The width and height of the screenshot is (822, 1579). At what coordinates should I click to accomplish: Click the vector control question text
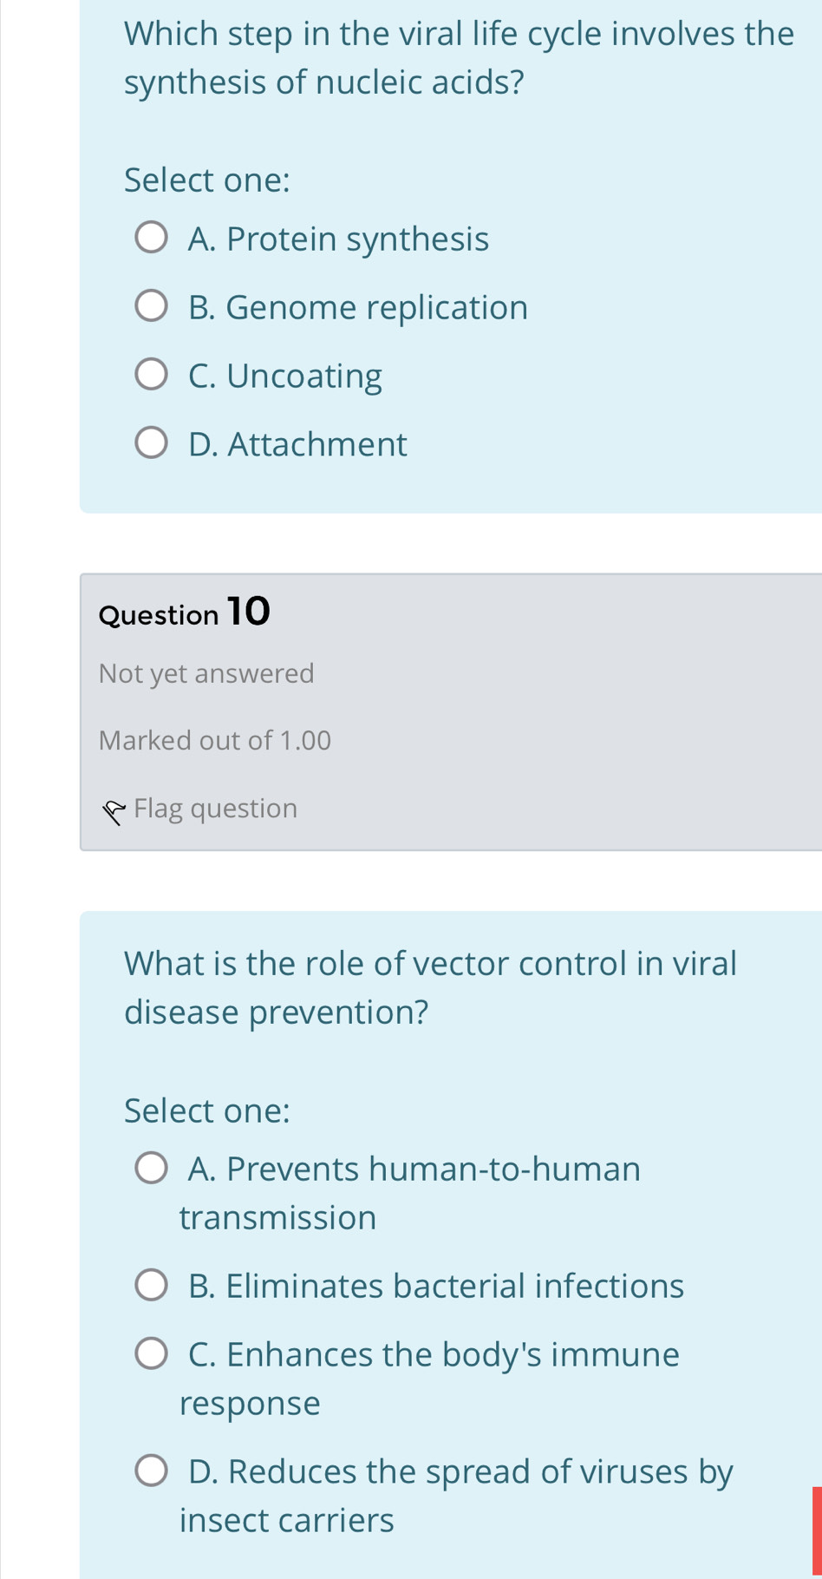point(430,986)
